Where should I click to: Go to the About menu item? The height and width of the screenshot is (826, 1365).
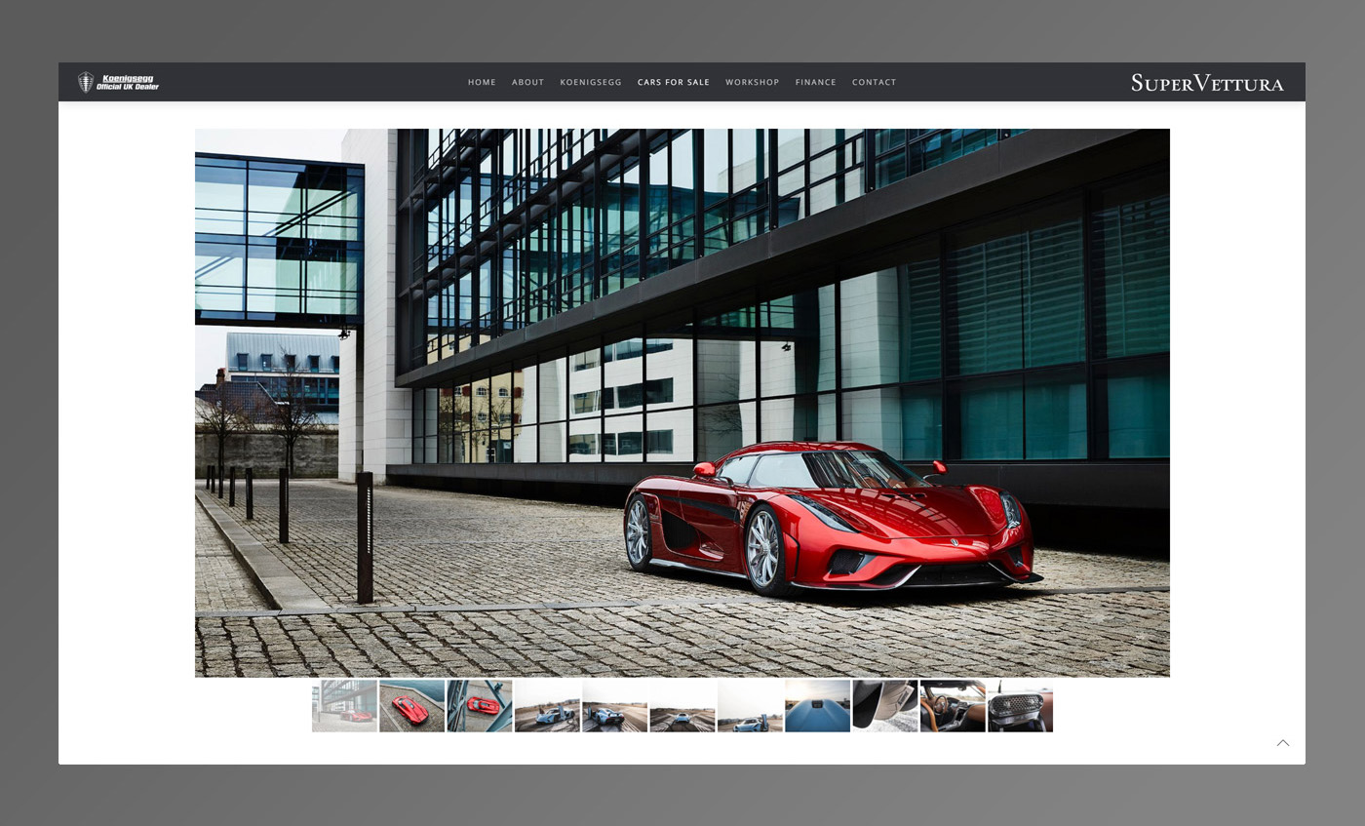click(527, 82)
